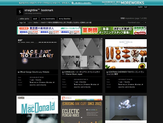Open the editor picks tab
163x123 pixels.
[24, 19]
